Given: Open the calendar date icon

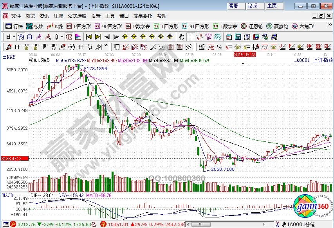Looking at the screenshot, I should click(229, 37).
